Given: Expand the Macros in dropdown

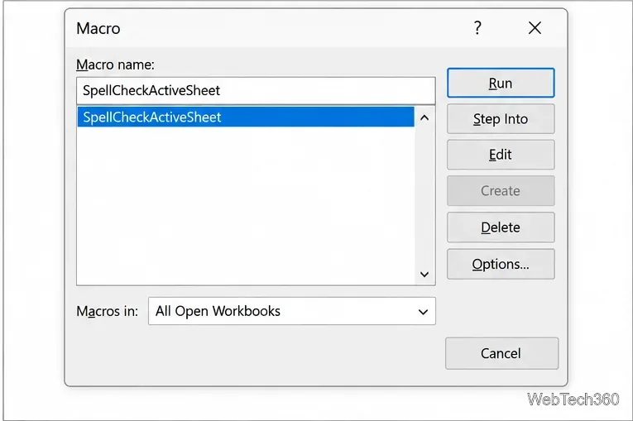Looking at the screenshot, I should (x=292, y=311).
